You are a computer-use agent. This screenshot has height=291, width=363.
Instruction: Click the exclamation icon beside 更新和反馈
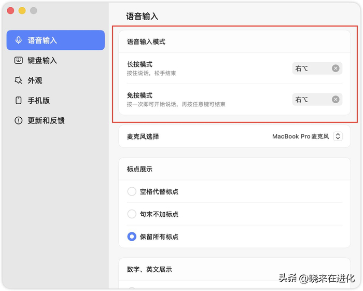click(19, 120)
